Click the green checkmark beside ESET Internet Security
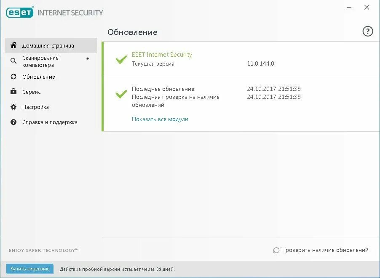 [x=121, y=59]
